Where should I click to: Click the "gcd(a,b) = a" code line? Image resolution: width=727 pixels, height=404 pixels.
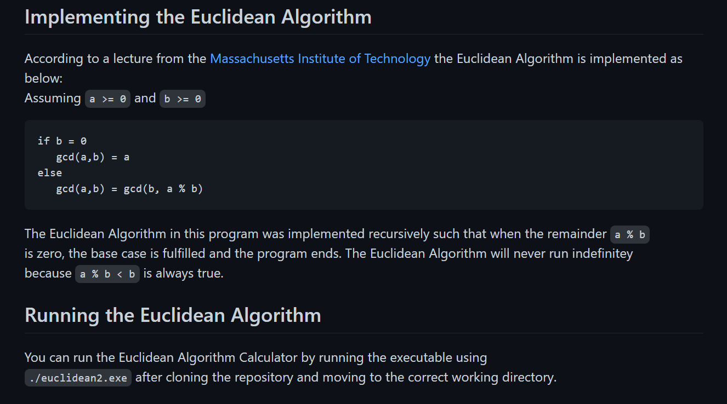coord(93,157)
